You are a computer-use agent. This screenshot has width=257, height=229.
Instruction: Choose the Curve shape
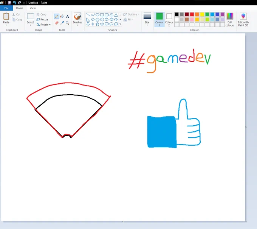(93, 15)
